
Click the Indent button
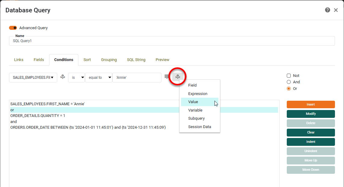[311, 142]
